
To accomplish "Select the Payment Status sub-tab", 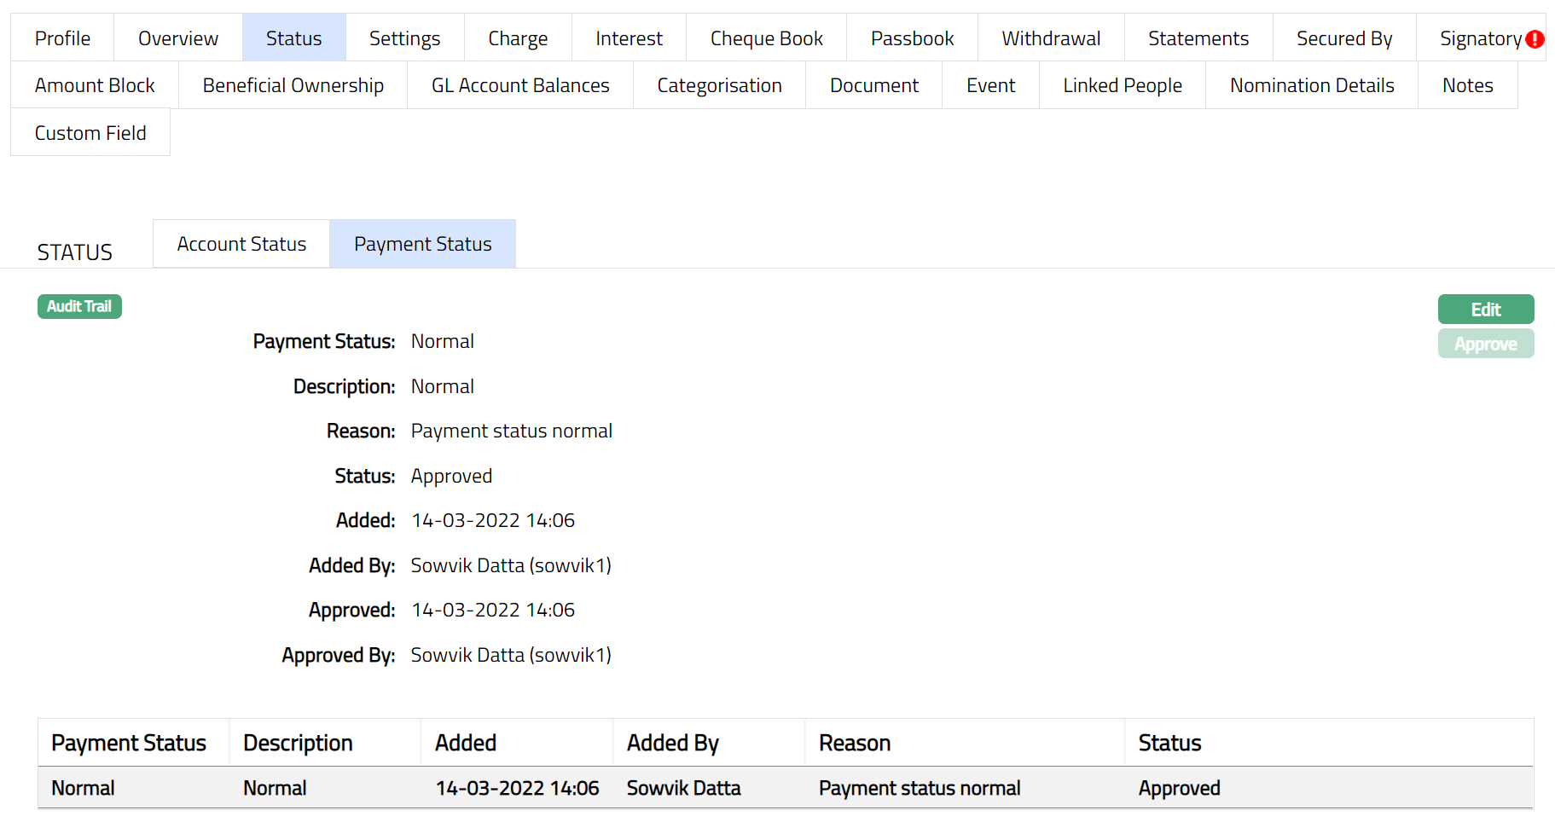I will (422, 244).
